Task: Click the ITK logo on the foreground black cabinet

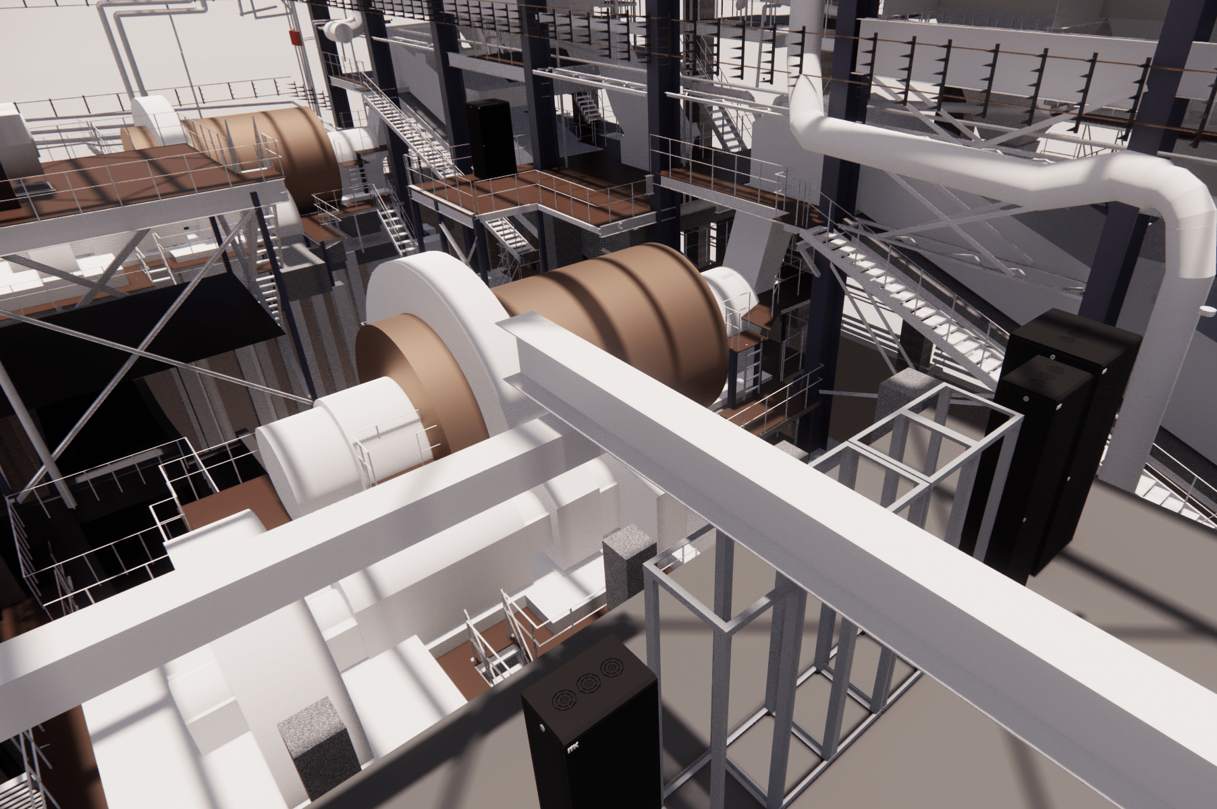Action: tap(573, 748)
